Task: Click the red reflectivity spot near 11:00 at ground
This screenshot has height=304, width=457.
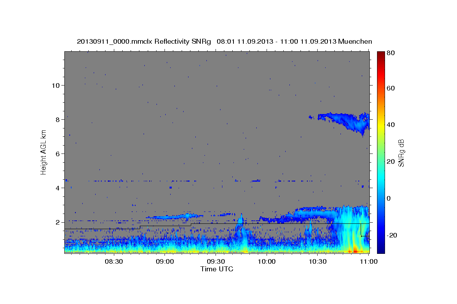Action: coord(355,251)
